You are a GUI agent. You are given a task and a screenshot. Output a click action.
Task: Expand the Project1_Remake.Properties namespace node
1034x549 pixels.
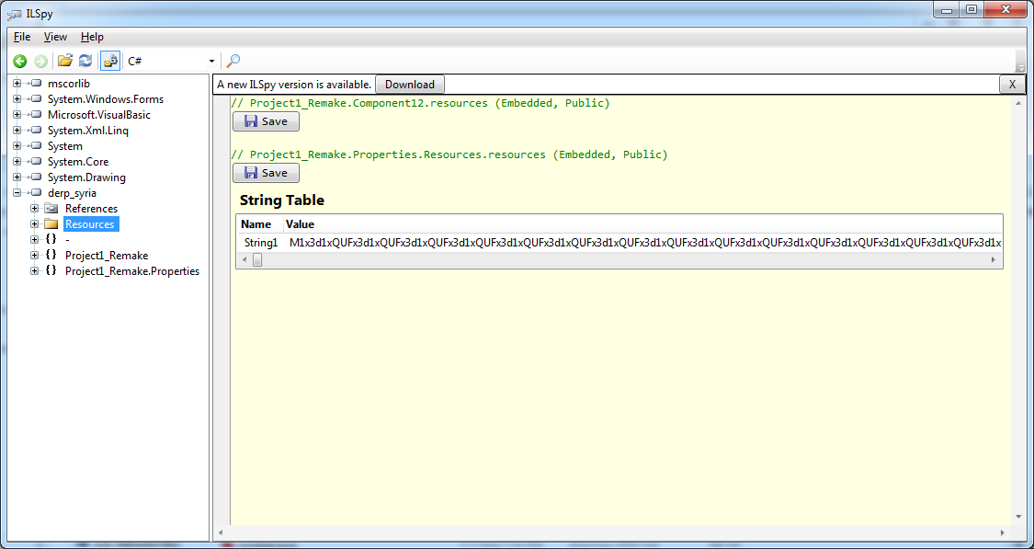tap(34, 271)
